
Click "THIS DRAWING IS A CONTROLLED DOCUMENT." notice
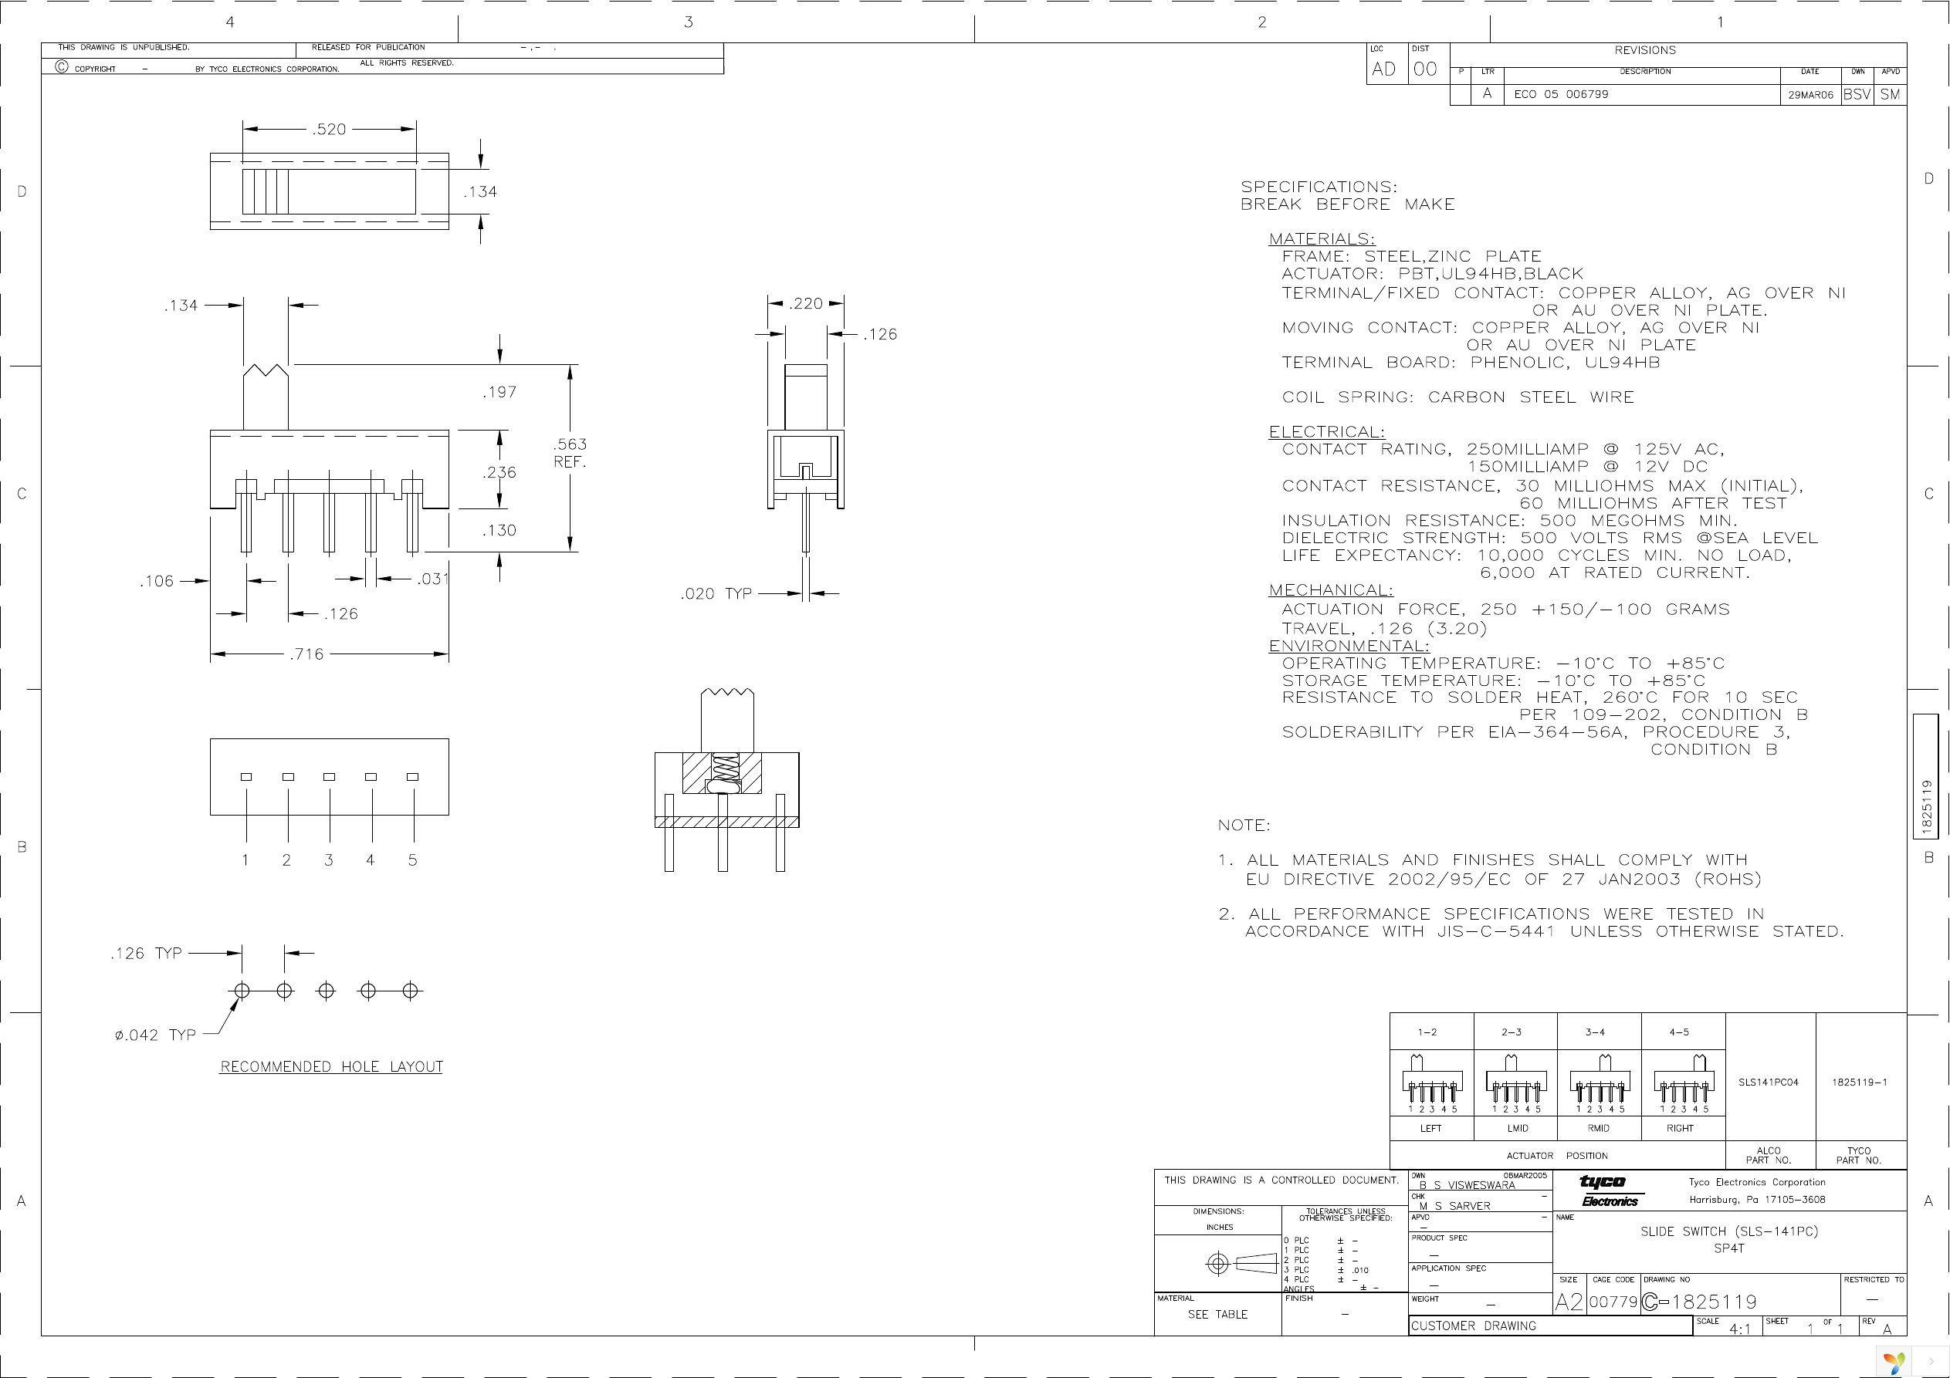[1281, 1180]
